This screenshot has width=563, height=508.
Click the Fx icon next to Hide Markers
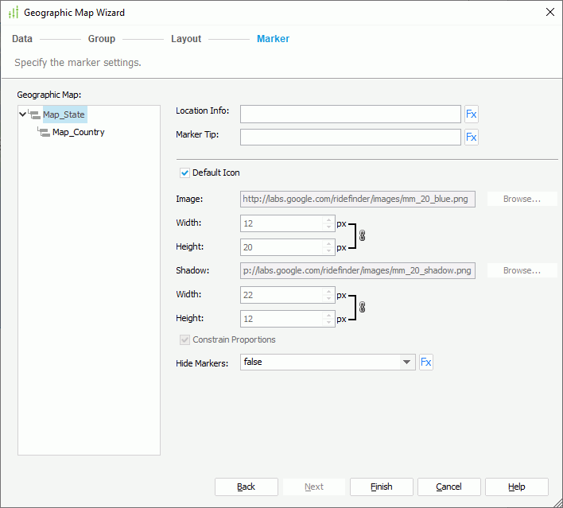(x=426, y=363)
